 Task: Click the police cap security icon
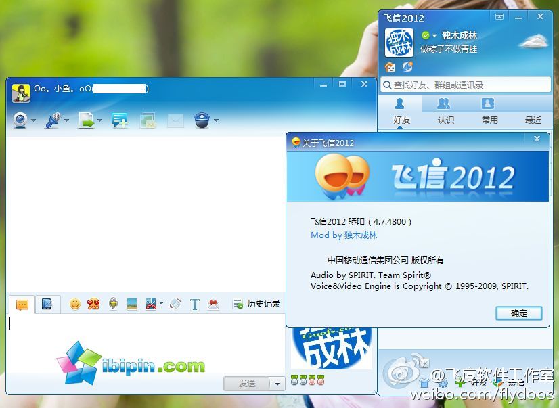click(202, 120)
